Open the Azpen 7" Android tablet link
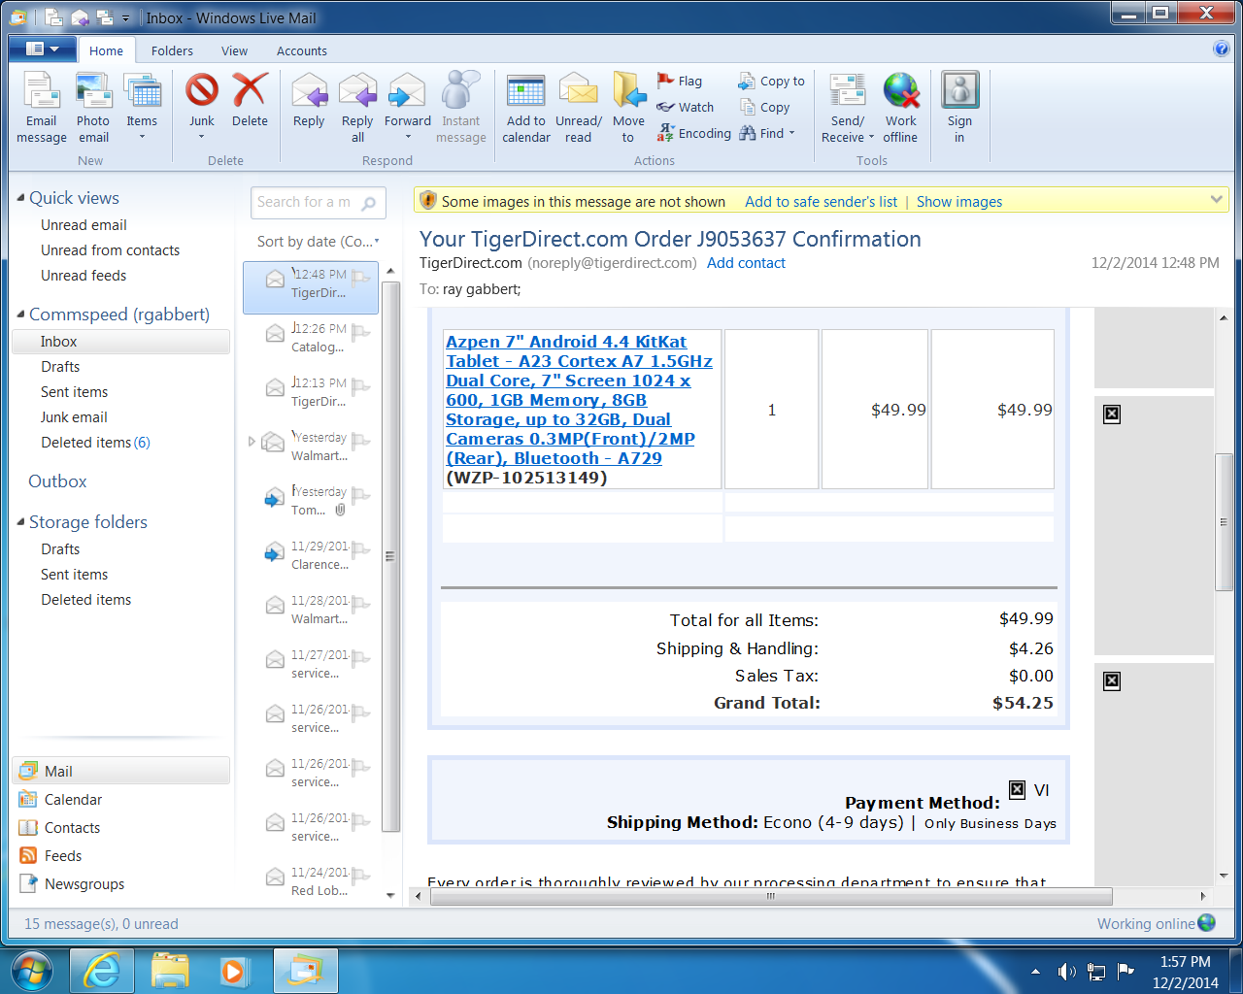This screenshot has width=1243, height=994. (579, 400)
